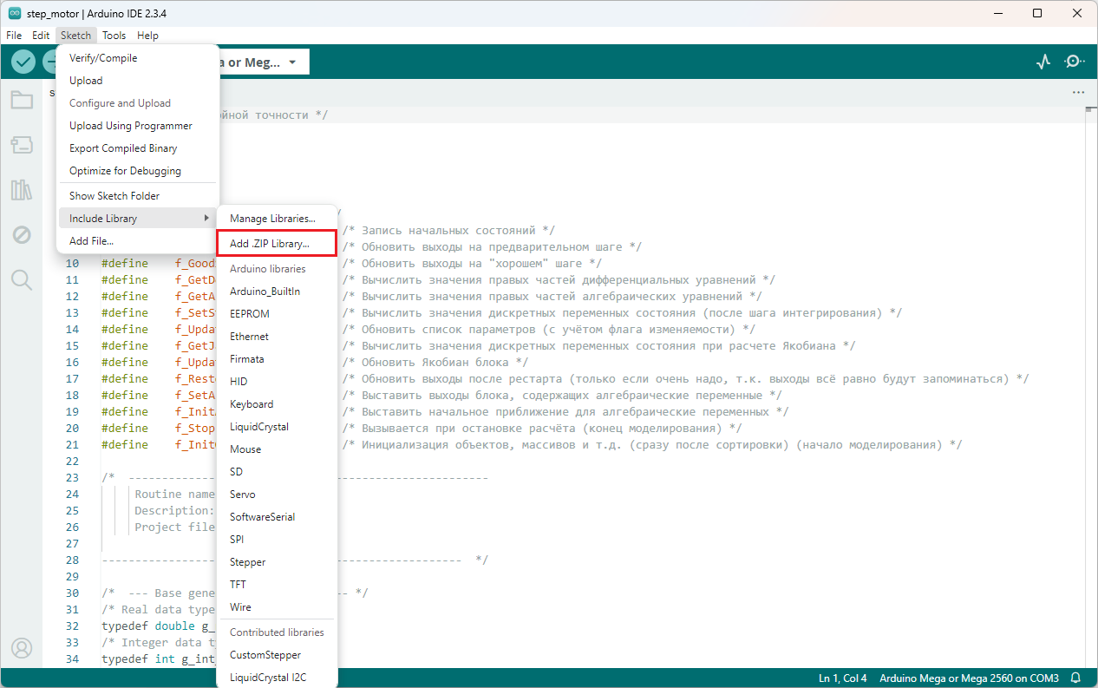Click the Verify checkmark button
Image resolution: width=1098 pixels, height=688 pixels.
point(23,62)
